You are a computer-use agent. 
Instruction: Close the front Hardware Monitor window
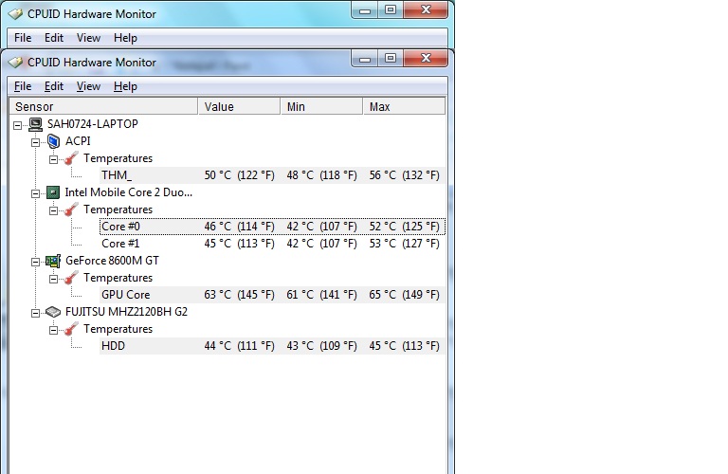(426, 59)
